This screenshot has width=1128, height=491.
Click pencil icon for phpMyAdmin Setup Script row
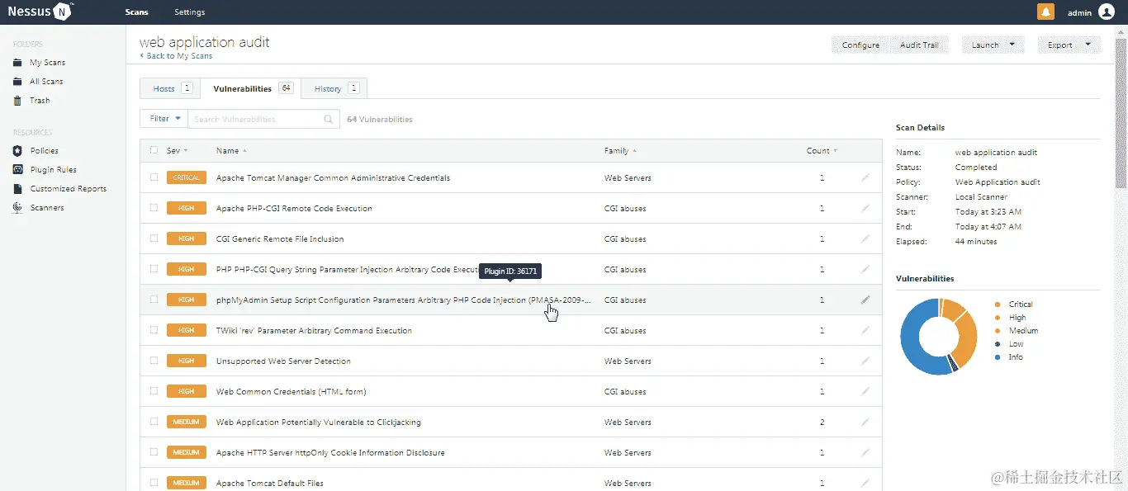865,300
